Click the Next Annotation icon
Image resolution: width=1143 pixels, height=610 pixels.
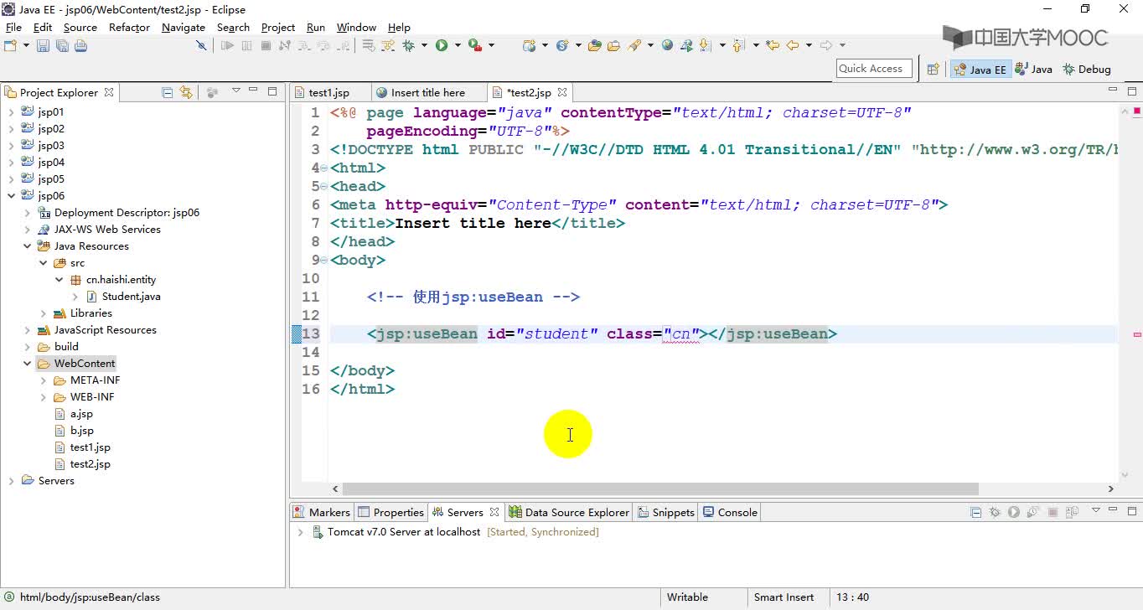click(704, 45)
